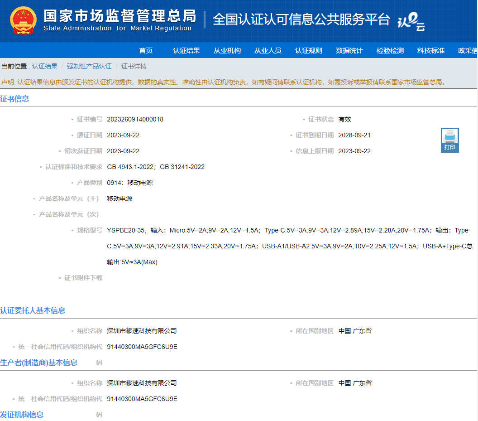Go to 从业机构 in navigation

pyautogui.click(x=227, y=50)
